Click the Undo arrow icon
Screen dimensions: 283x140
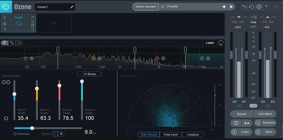coord(244,7)
